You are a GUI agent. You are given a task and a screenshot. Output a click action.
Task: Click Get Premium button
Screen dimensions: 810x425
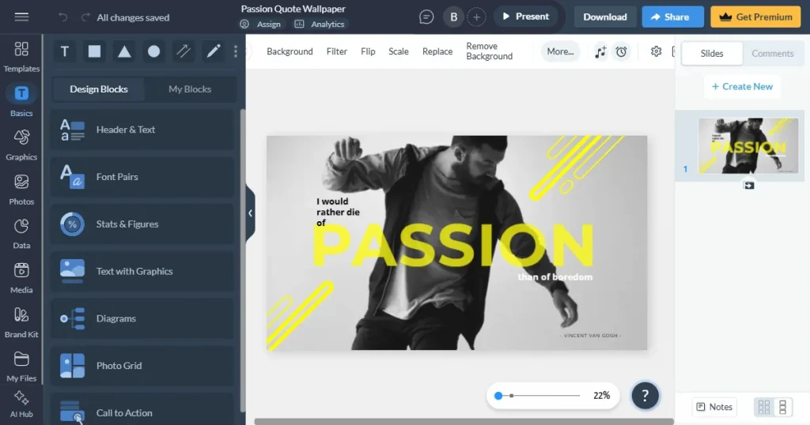[x=755, y=17]
